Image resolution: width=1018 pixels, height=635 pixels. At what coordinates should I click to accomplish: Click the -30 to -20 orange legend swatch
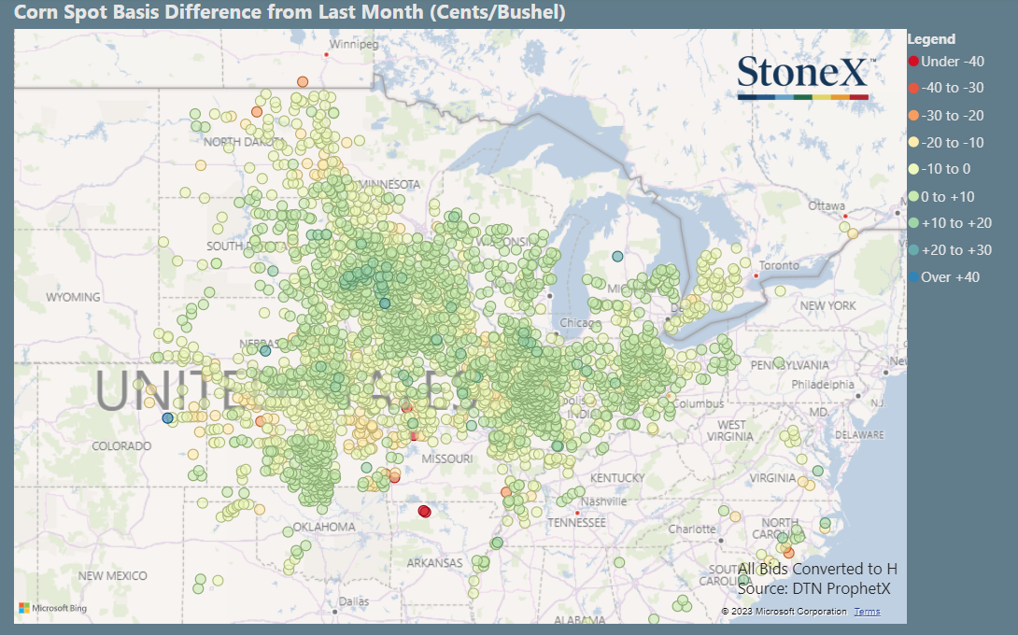point(912,115)
